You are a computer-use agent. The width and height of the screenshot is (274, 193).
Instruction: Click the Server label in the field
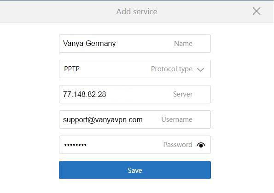183,94
